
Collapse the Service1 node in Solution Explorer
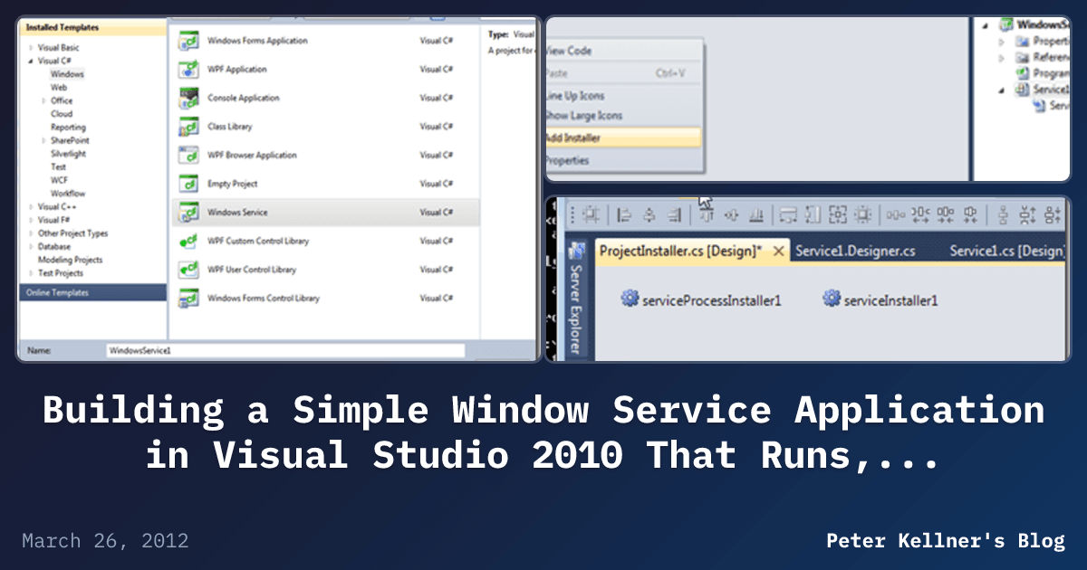1002,90
